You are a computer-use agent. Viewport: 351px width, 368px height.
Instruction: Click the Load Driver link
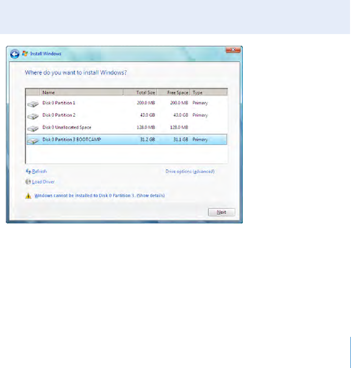pyautogui.click(x=43, y=182)
